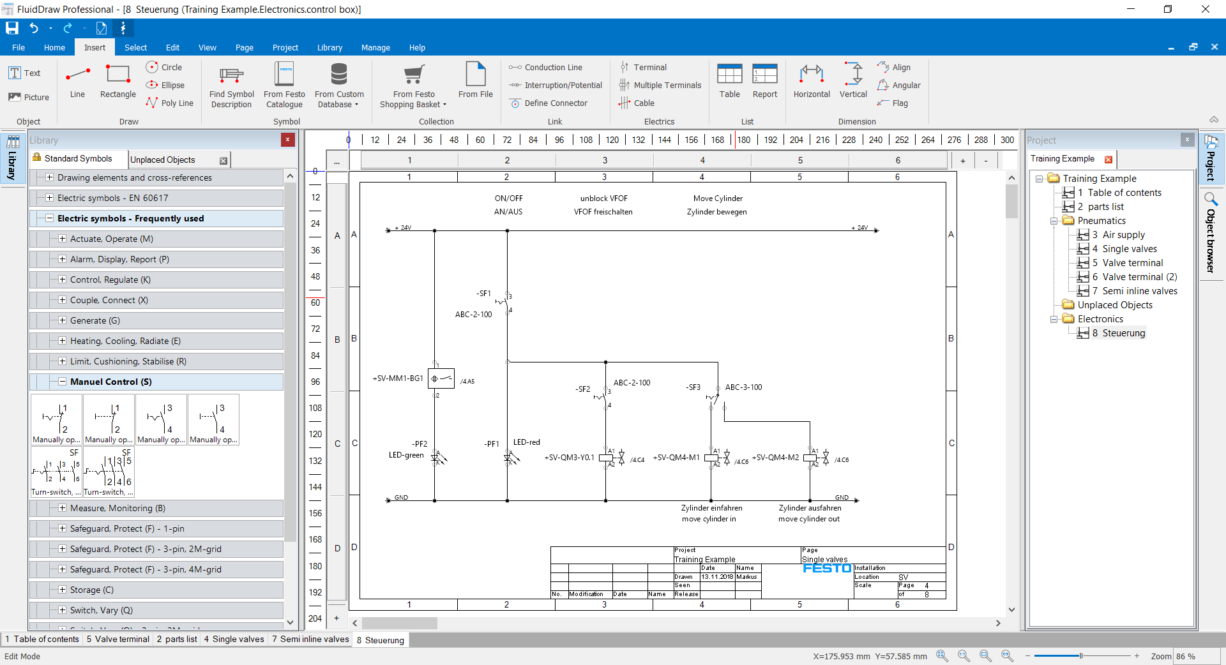Close the Library panel
This screenshot has height=665, width=1226.
click(288, 140)
